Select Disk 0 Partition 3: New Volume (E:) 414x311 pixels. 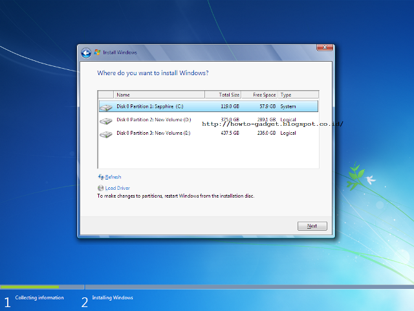(x=208, y=133)
